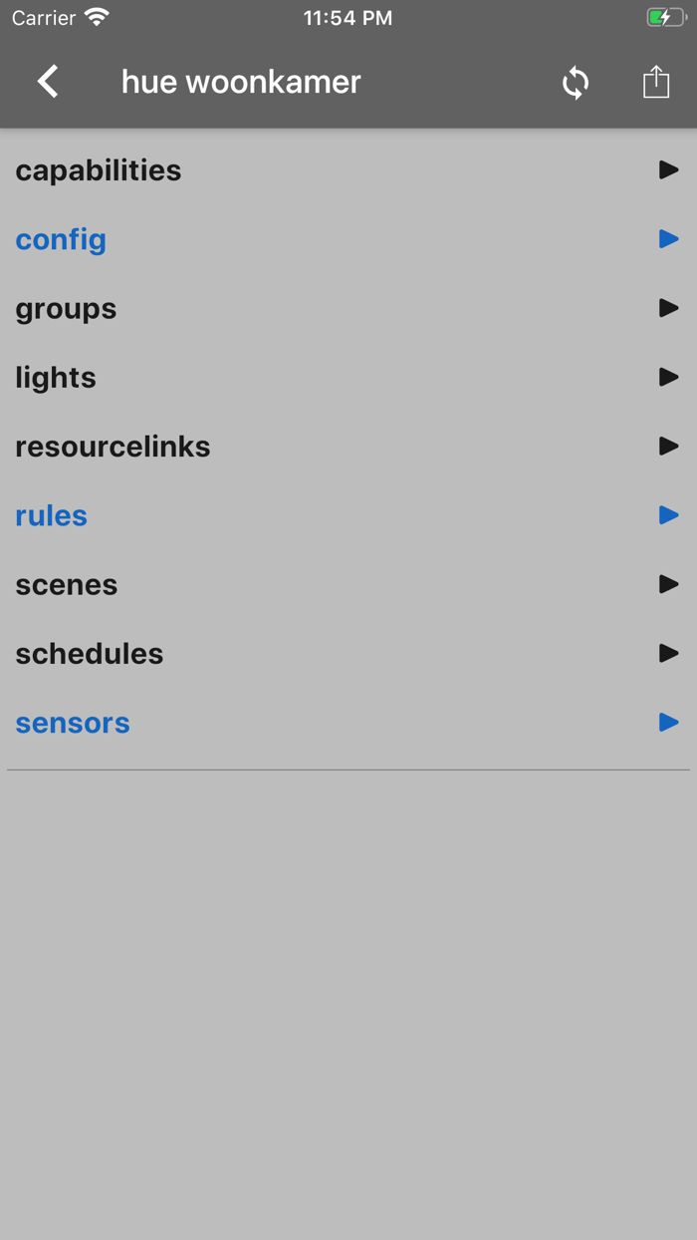Open the share icon at top right

coord(655,82)
